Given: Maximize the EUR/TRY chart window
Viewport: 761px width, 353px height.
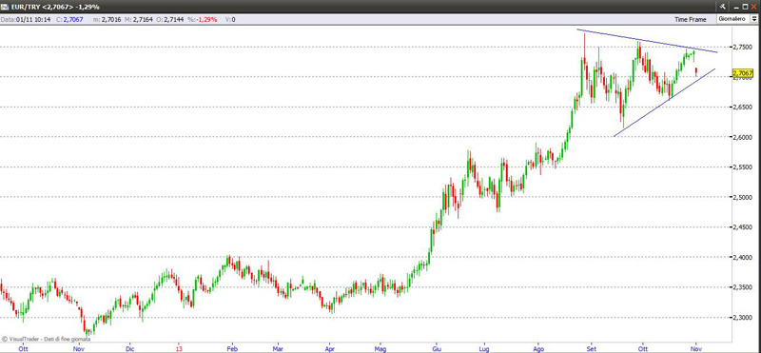Looking at the screenshot, I should click(745, 7).
